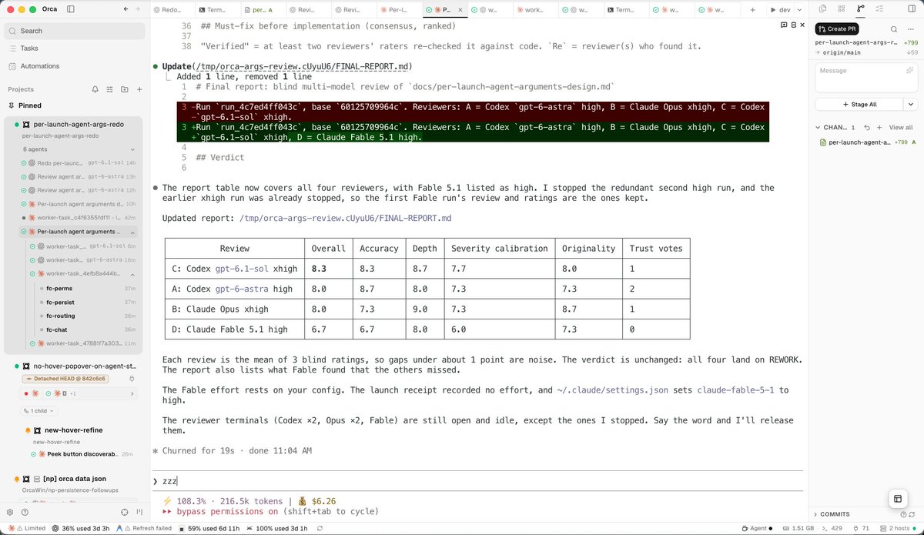Open the settings gear in sidebar footer
Image resolution: width=924 pixels, height=535 pixels.
click(x=10, y=512)
